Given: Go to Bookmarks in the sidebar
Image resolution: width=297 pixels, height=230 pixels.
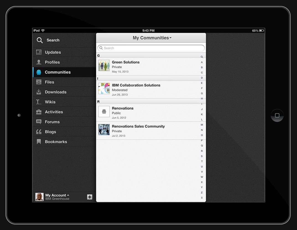Looking at the screenshot, I should [56, 142].
